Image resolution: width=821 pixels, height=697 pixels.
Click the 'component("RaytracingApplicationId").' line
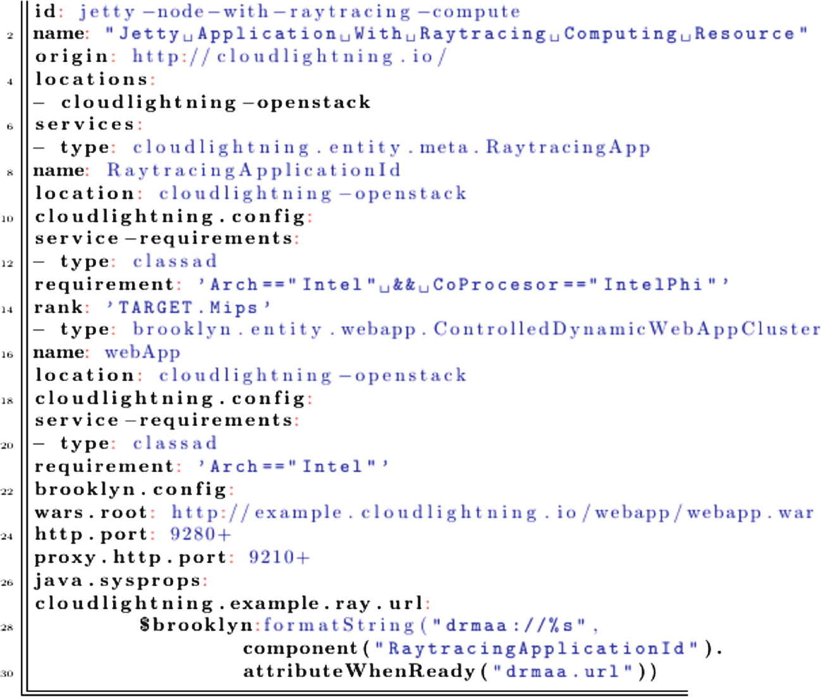click(x=483, y=648)
